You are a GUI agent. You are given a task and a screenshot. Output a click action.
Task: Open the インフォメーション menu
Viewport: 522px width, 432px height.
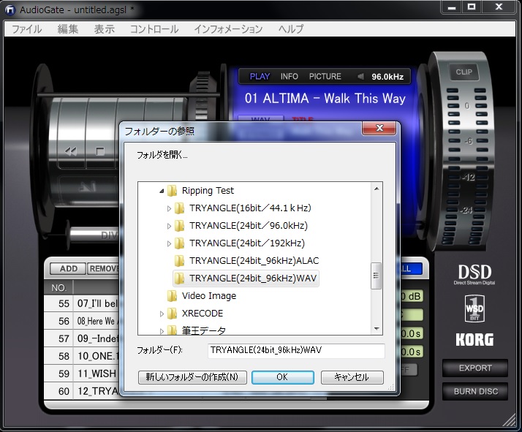point(228,29)
